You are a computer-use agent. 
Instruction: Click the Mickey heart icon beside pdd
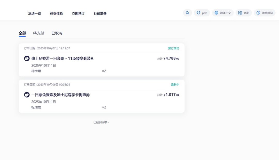(x=198, y=13)
